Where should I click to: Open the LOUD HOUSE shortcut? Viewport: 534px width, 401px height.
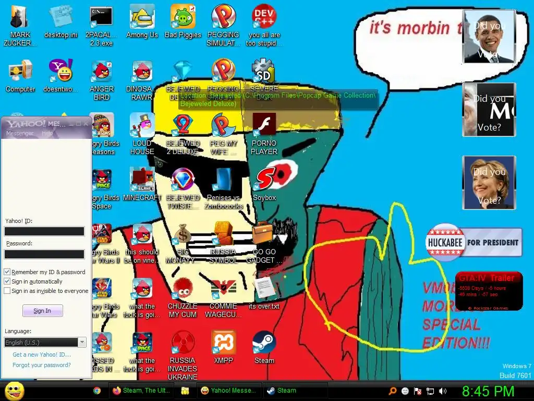coord(142,134)
